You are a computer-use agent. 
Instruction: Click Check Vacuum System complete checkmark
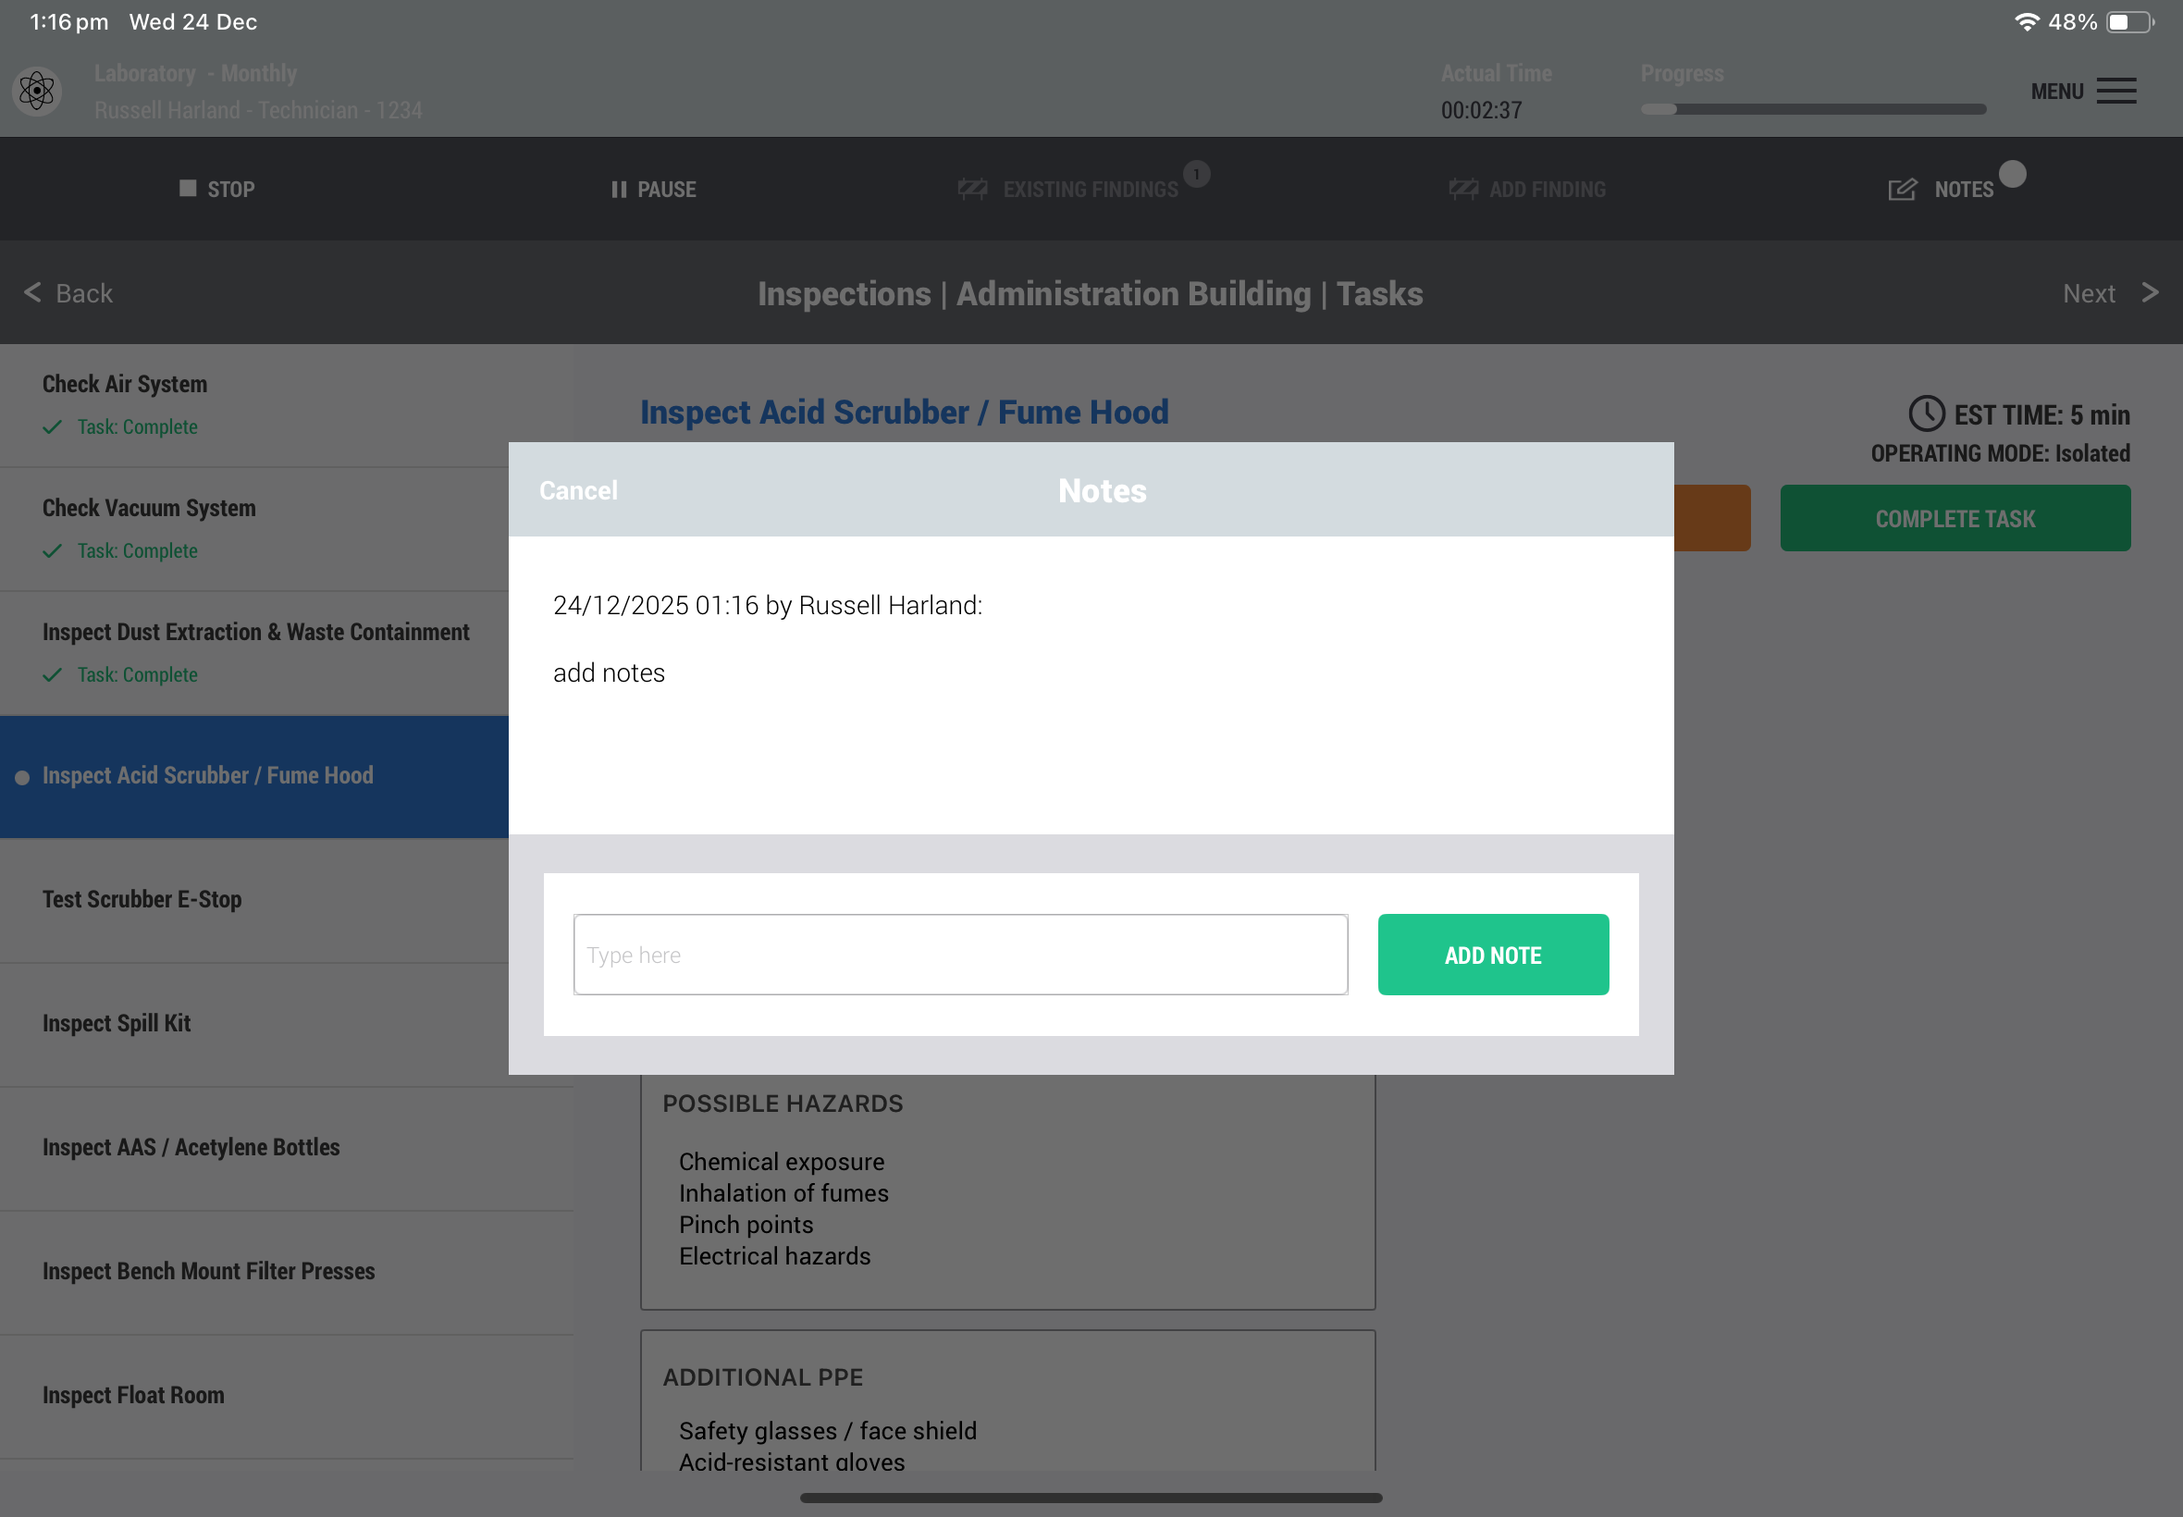pos(53,551)
